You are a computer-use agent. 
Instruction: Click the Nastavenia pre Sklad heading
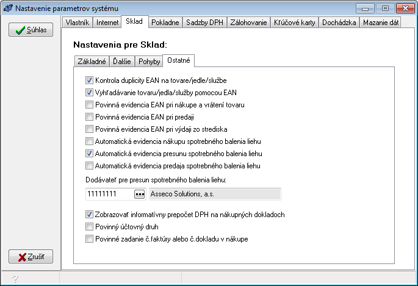[x=120, y=45]
